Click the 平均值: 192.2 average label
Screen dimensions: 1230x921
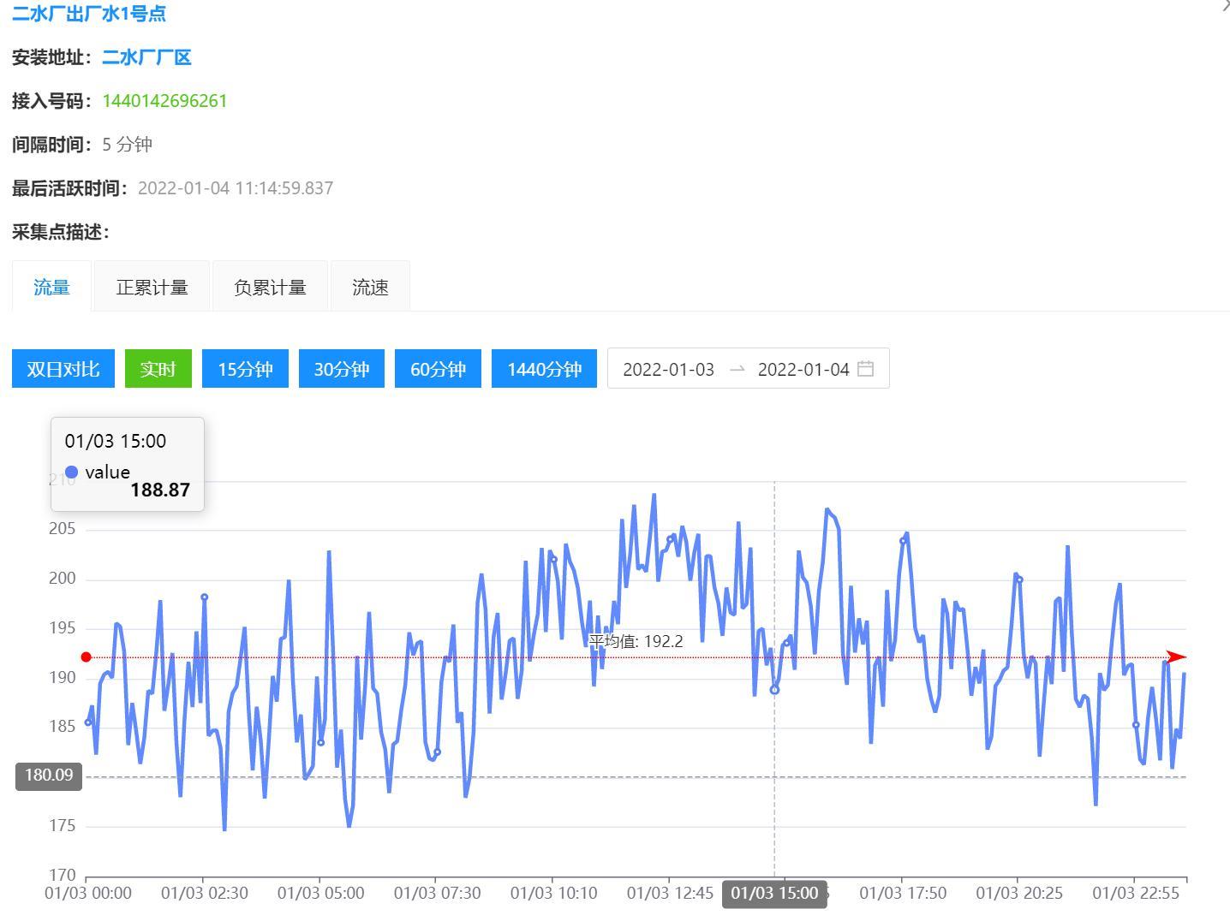point(636,641)
